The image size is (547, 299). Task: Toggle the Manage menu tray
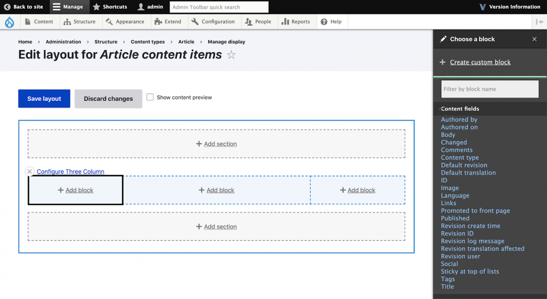(x=68, y=7)
